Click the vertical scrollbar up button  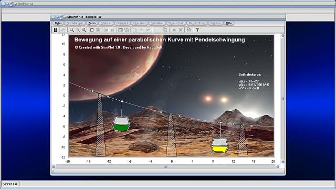click(282, 36)
